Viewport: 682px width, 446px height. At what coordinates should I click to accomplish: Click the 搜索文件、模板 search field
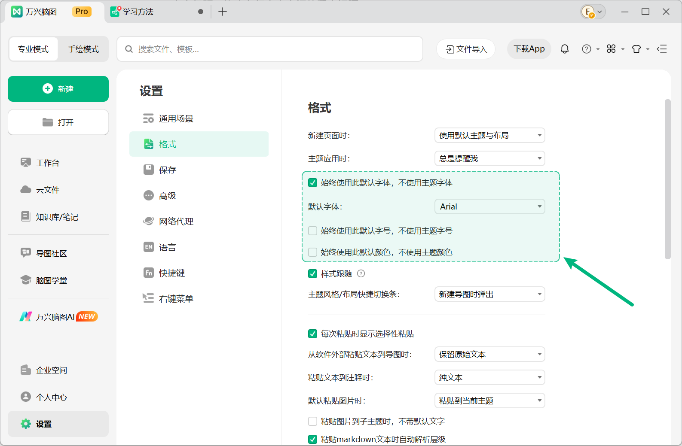pyautogui.click(x=270, y=49)
